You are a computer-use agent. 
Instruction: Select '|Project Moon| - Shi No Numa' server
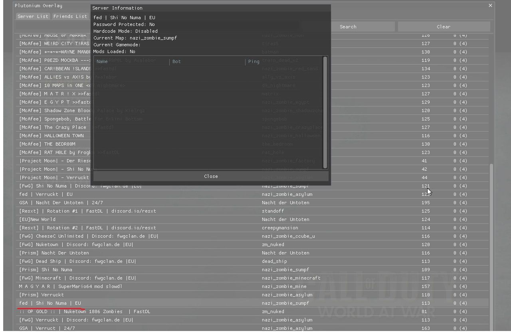tap(53, 169)
